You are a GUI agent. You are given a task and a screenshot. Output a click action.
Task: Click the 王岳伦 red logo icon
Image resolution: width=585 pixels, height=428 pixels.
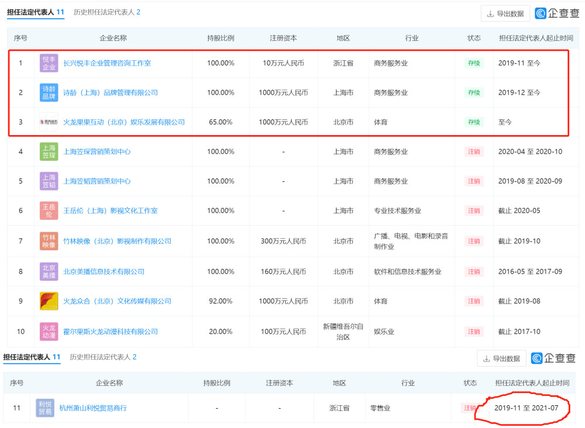(x=49, y=210)
